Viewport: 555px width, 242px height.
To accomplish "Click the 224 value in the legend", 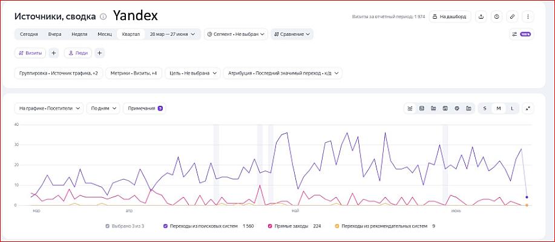I will 317,226.
